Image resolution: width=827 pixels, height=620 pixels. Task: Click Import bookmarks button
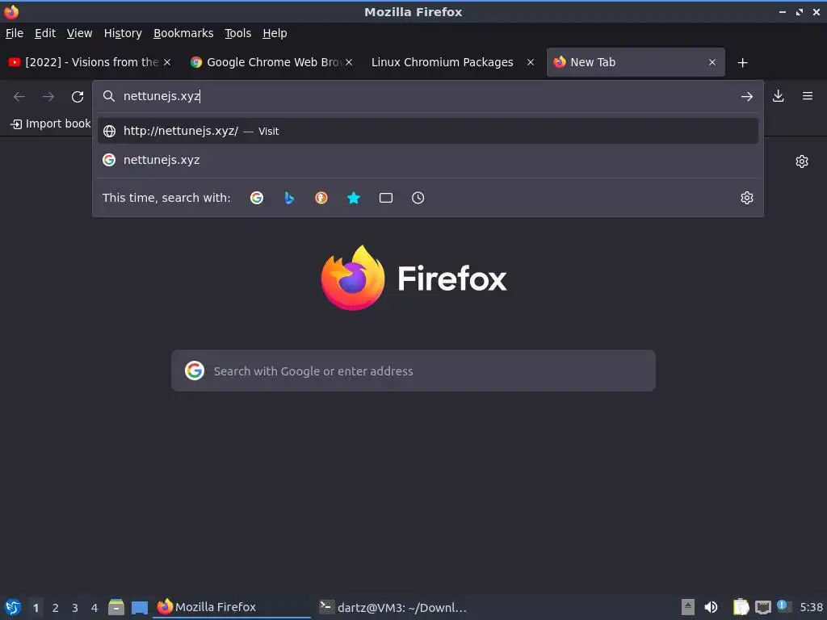point(50,124)
